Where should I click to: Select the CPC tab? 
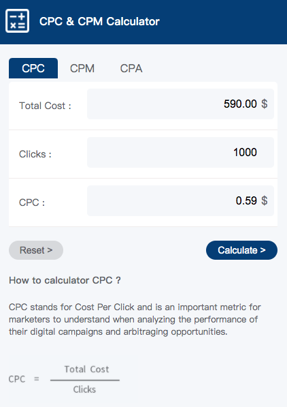tap(33, 68)
